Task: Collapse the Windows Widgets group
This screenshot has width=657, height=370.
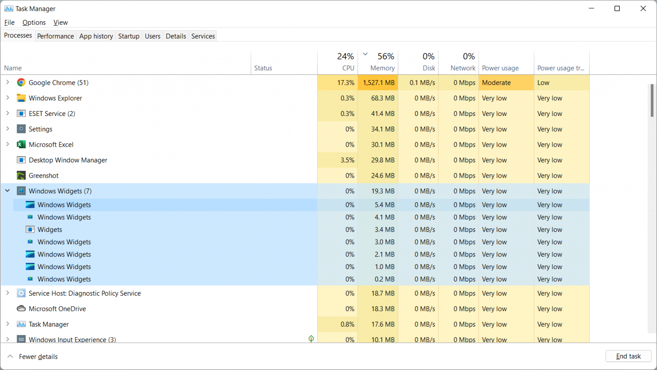Action: (x=7, y=191)
